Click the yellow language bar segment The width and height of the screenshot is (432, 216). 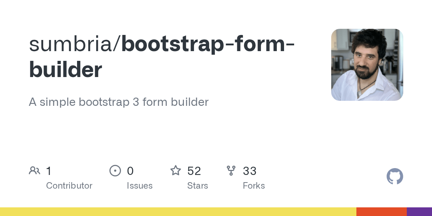[x=178, y=212]
